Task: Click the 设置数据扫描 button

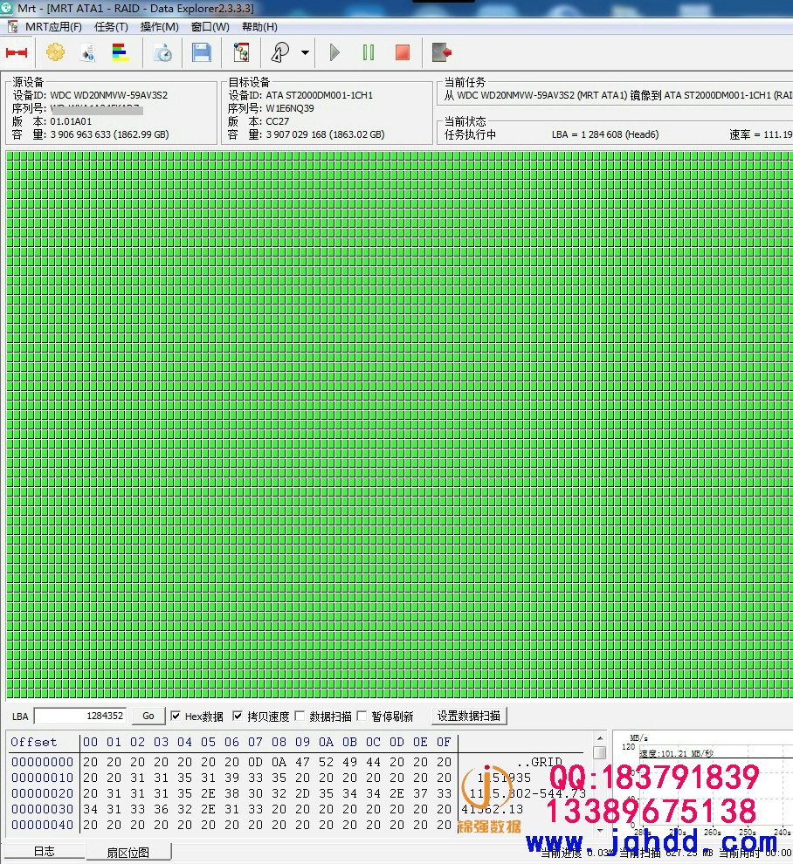Action: [469, 716]
